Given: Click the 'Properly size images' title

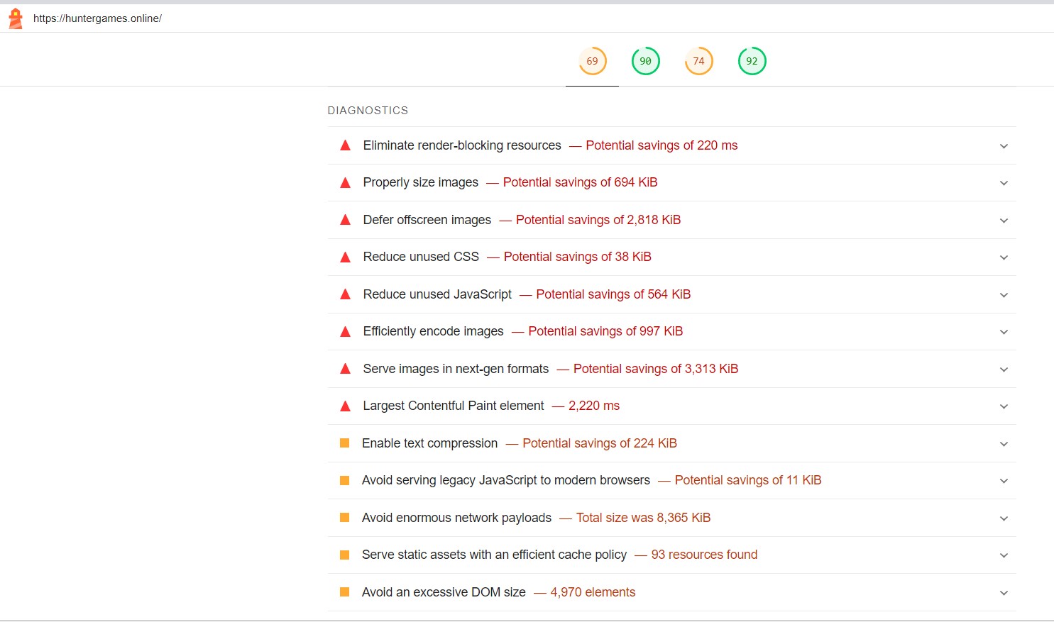Looking at the screenshot, I should [x=421, y=182].
